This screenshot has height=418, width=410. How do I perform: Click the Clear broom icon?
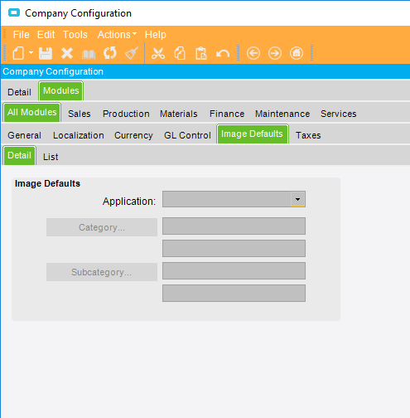132,53
